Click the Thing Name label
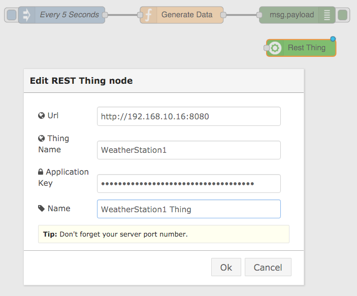The width and height of the screenshot is (357, 296). click(54, 144)
